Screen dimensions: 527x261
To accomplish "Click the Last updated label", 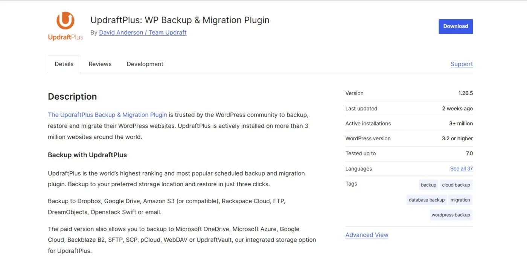I will pos(361,108).
